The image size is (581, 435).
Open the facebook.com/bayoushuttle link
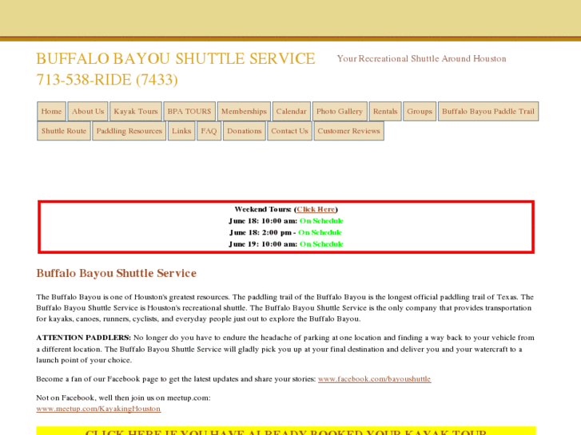(x=374, y=379)
